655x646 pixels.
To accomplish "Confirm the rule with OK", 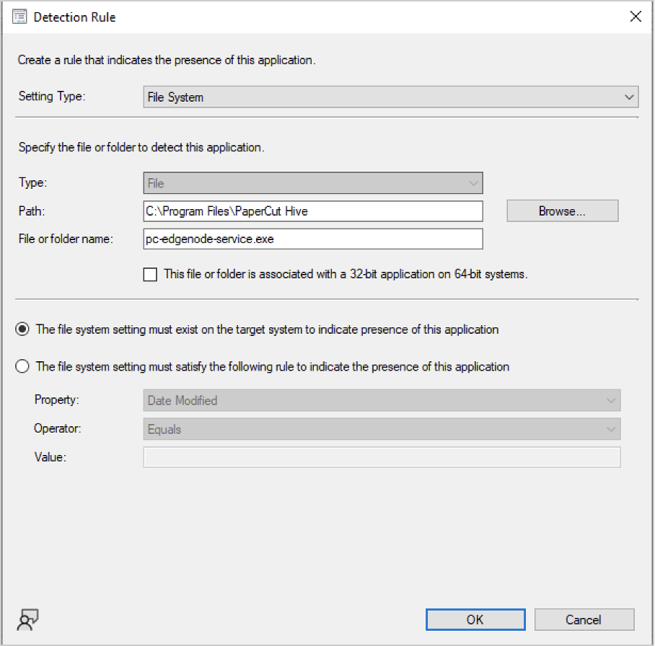I will (475, 619).
